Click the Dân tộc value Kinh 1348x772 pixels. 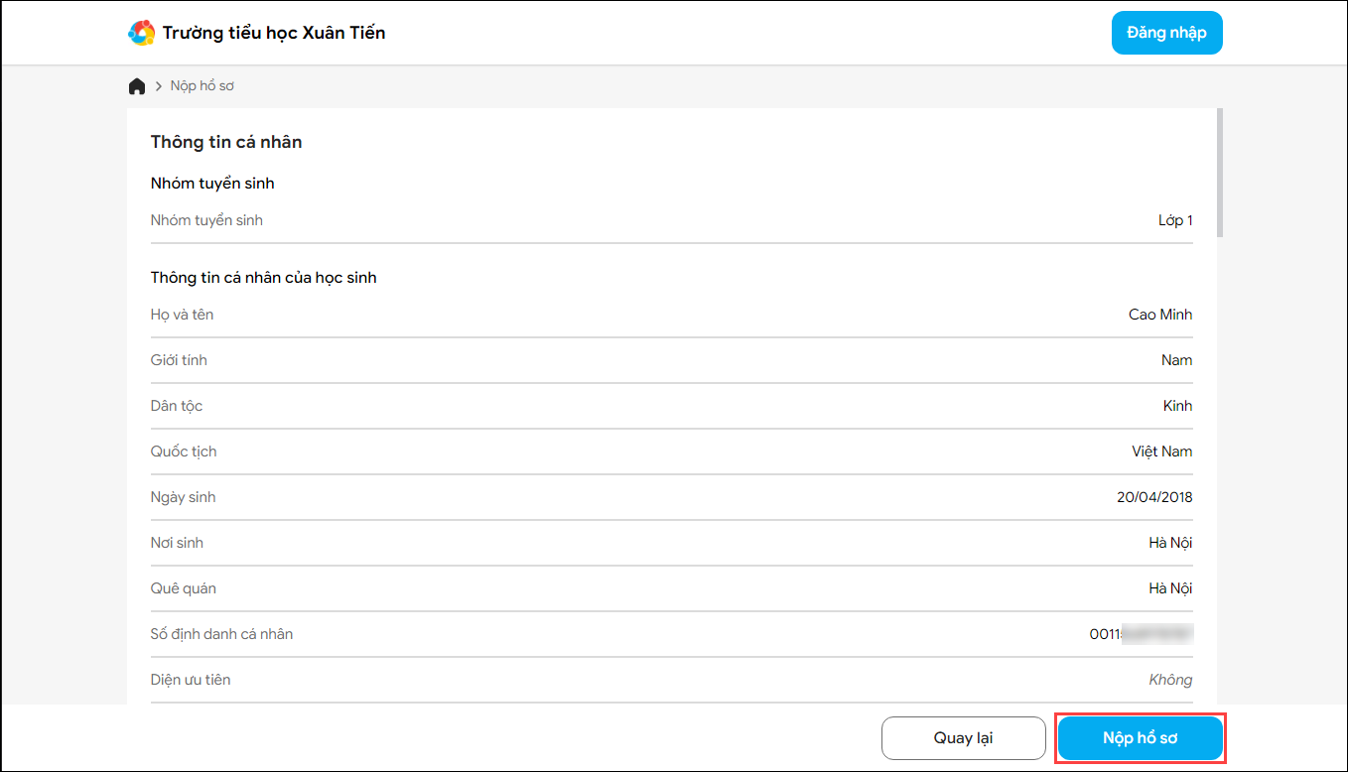(1177, 406)
